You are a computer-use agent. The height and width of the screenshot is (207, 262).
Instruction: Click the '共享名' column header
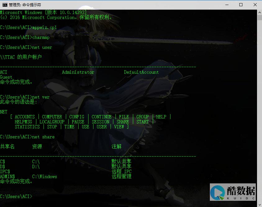(x=7, y=147)
